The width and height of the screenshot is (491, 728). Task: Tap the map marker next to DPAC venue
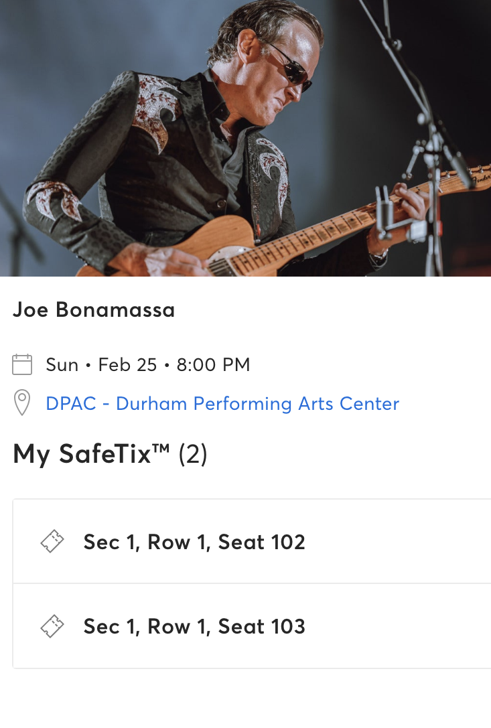click(22, 403)
